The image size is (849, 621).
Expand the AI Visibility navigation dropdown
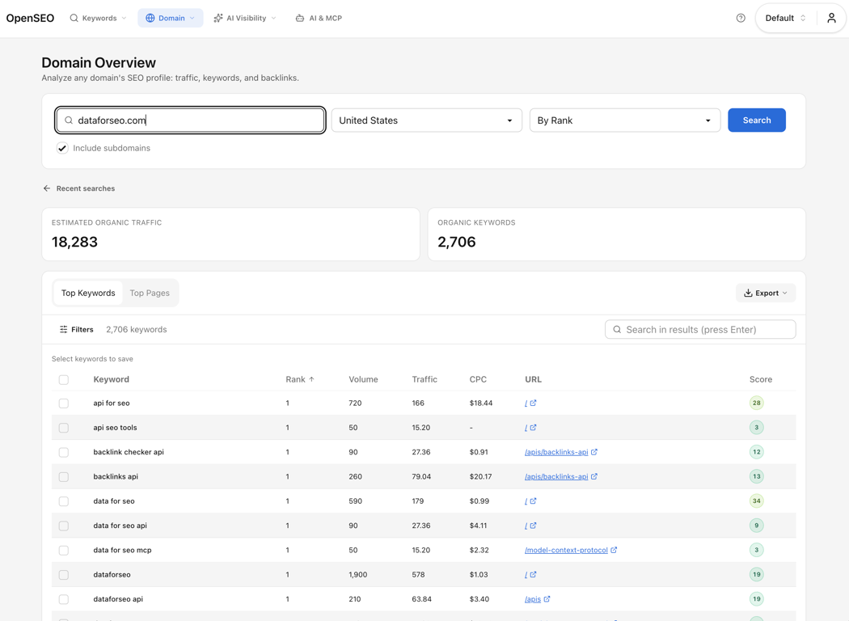245,18
